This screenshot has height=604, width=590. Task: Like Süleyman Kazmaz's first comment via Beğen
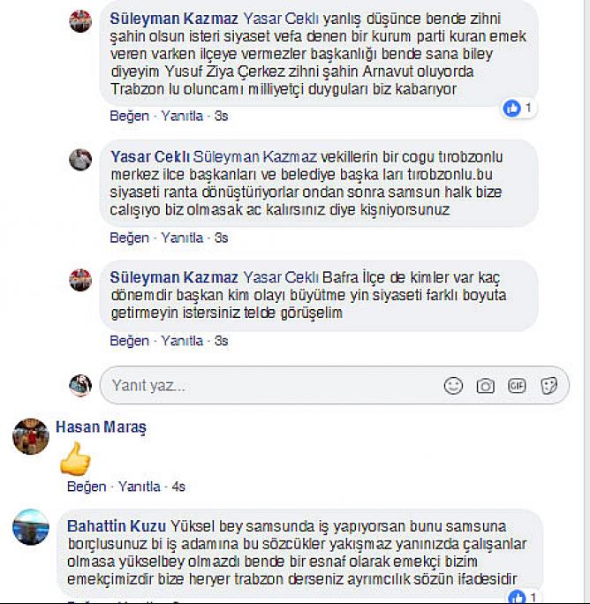pos(130,116)
